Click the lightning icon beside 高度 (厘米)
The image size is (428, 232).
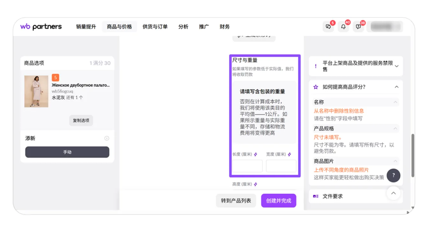tap(255, 184)
